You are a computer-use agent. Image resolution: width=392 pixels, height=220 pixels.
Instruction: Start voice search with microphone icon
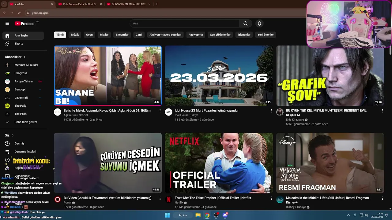click(259, 24)
